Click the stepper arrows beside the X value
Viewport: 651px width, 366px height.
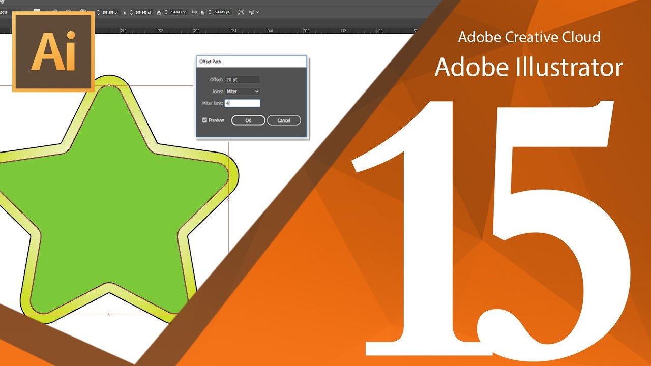[98, 12]
